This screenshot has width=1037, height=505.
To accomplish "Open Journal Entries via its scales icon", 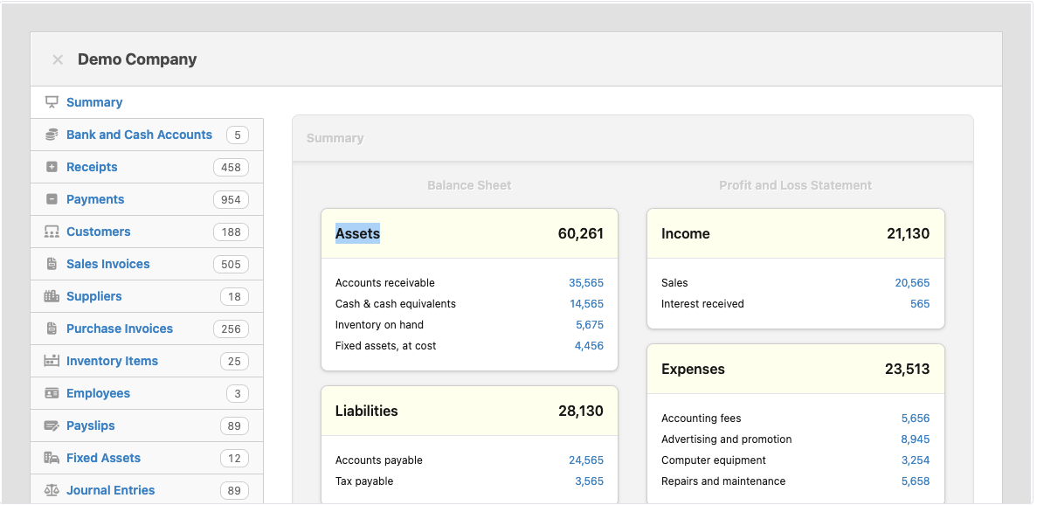I will pyautogui.click(x=52, y=490).
